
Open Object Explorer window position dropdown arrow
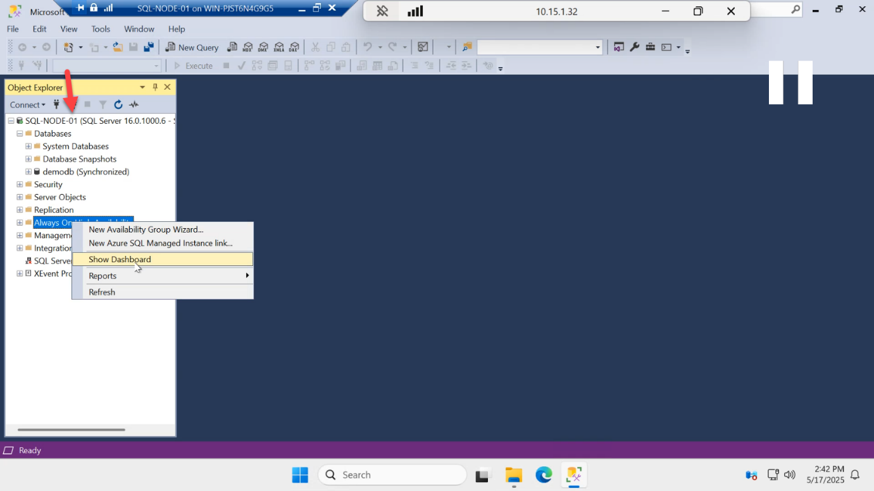[x=142, y=87]
